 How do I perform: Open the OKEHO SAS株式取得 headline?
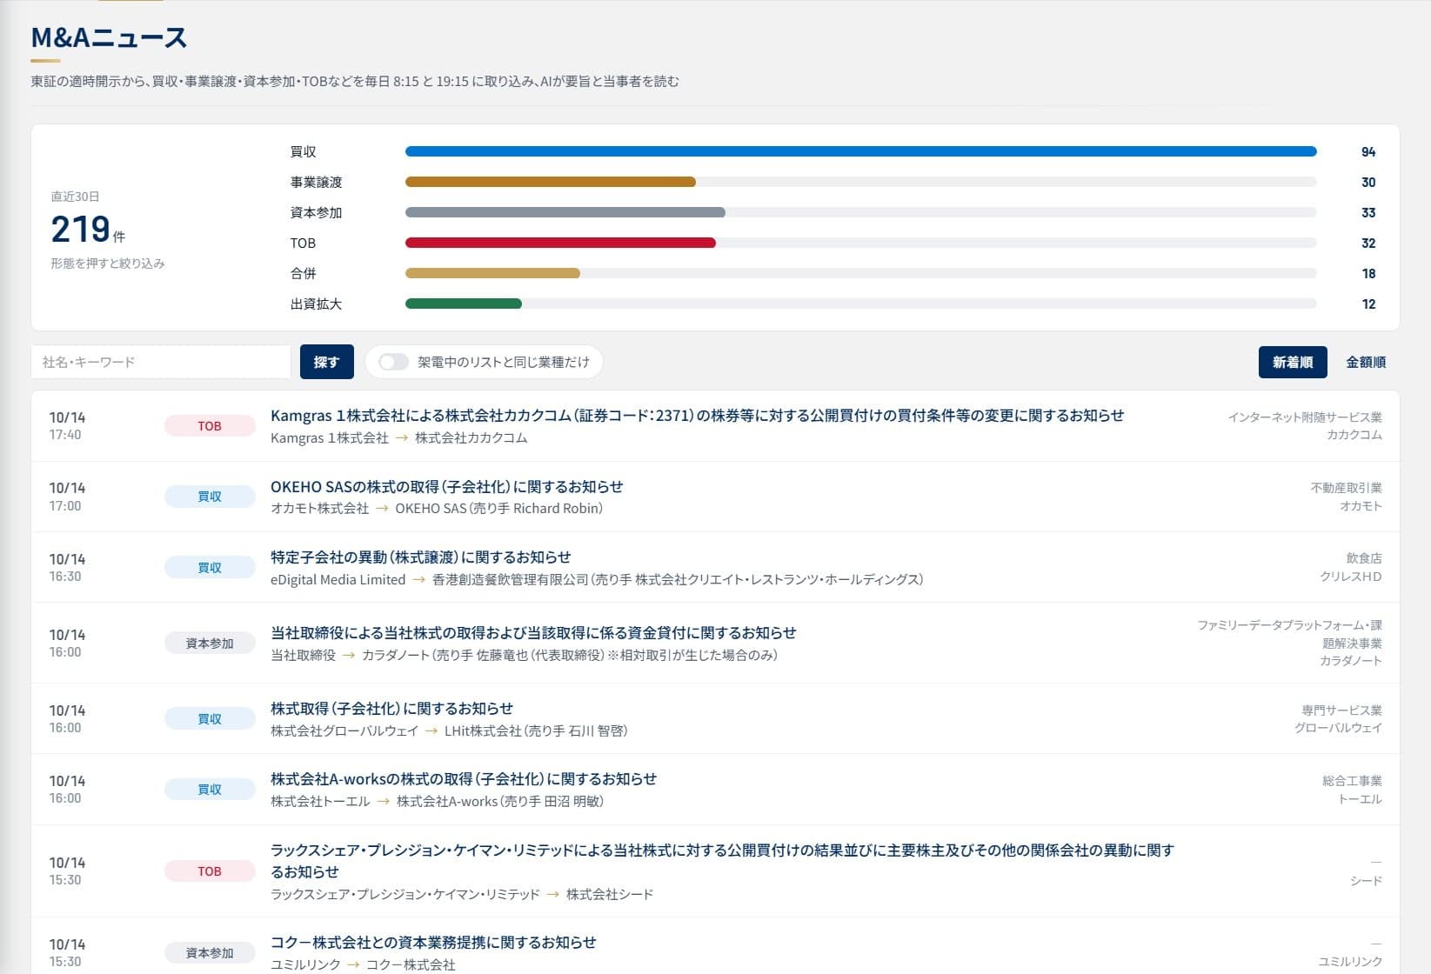(x=446, y=486)
